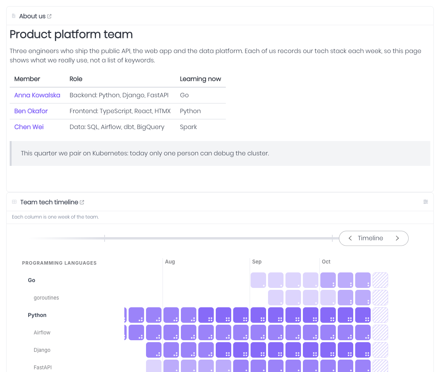Select the Django row label
This screenshot has height=372, width=440.
click(42, 350)
